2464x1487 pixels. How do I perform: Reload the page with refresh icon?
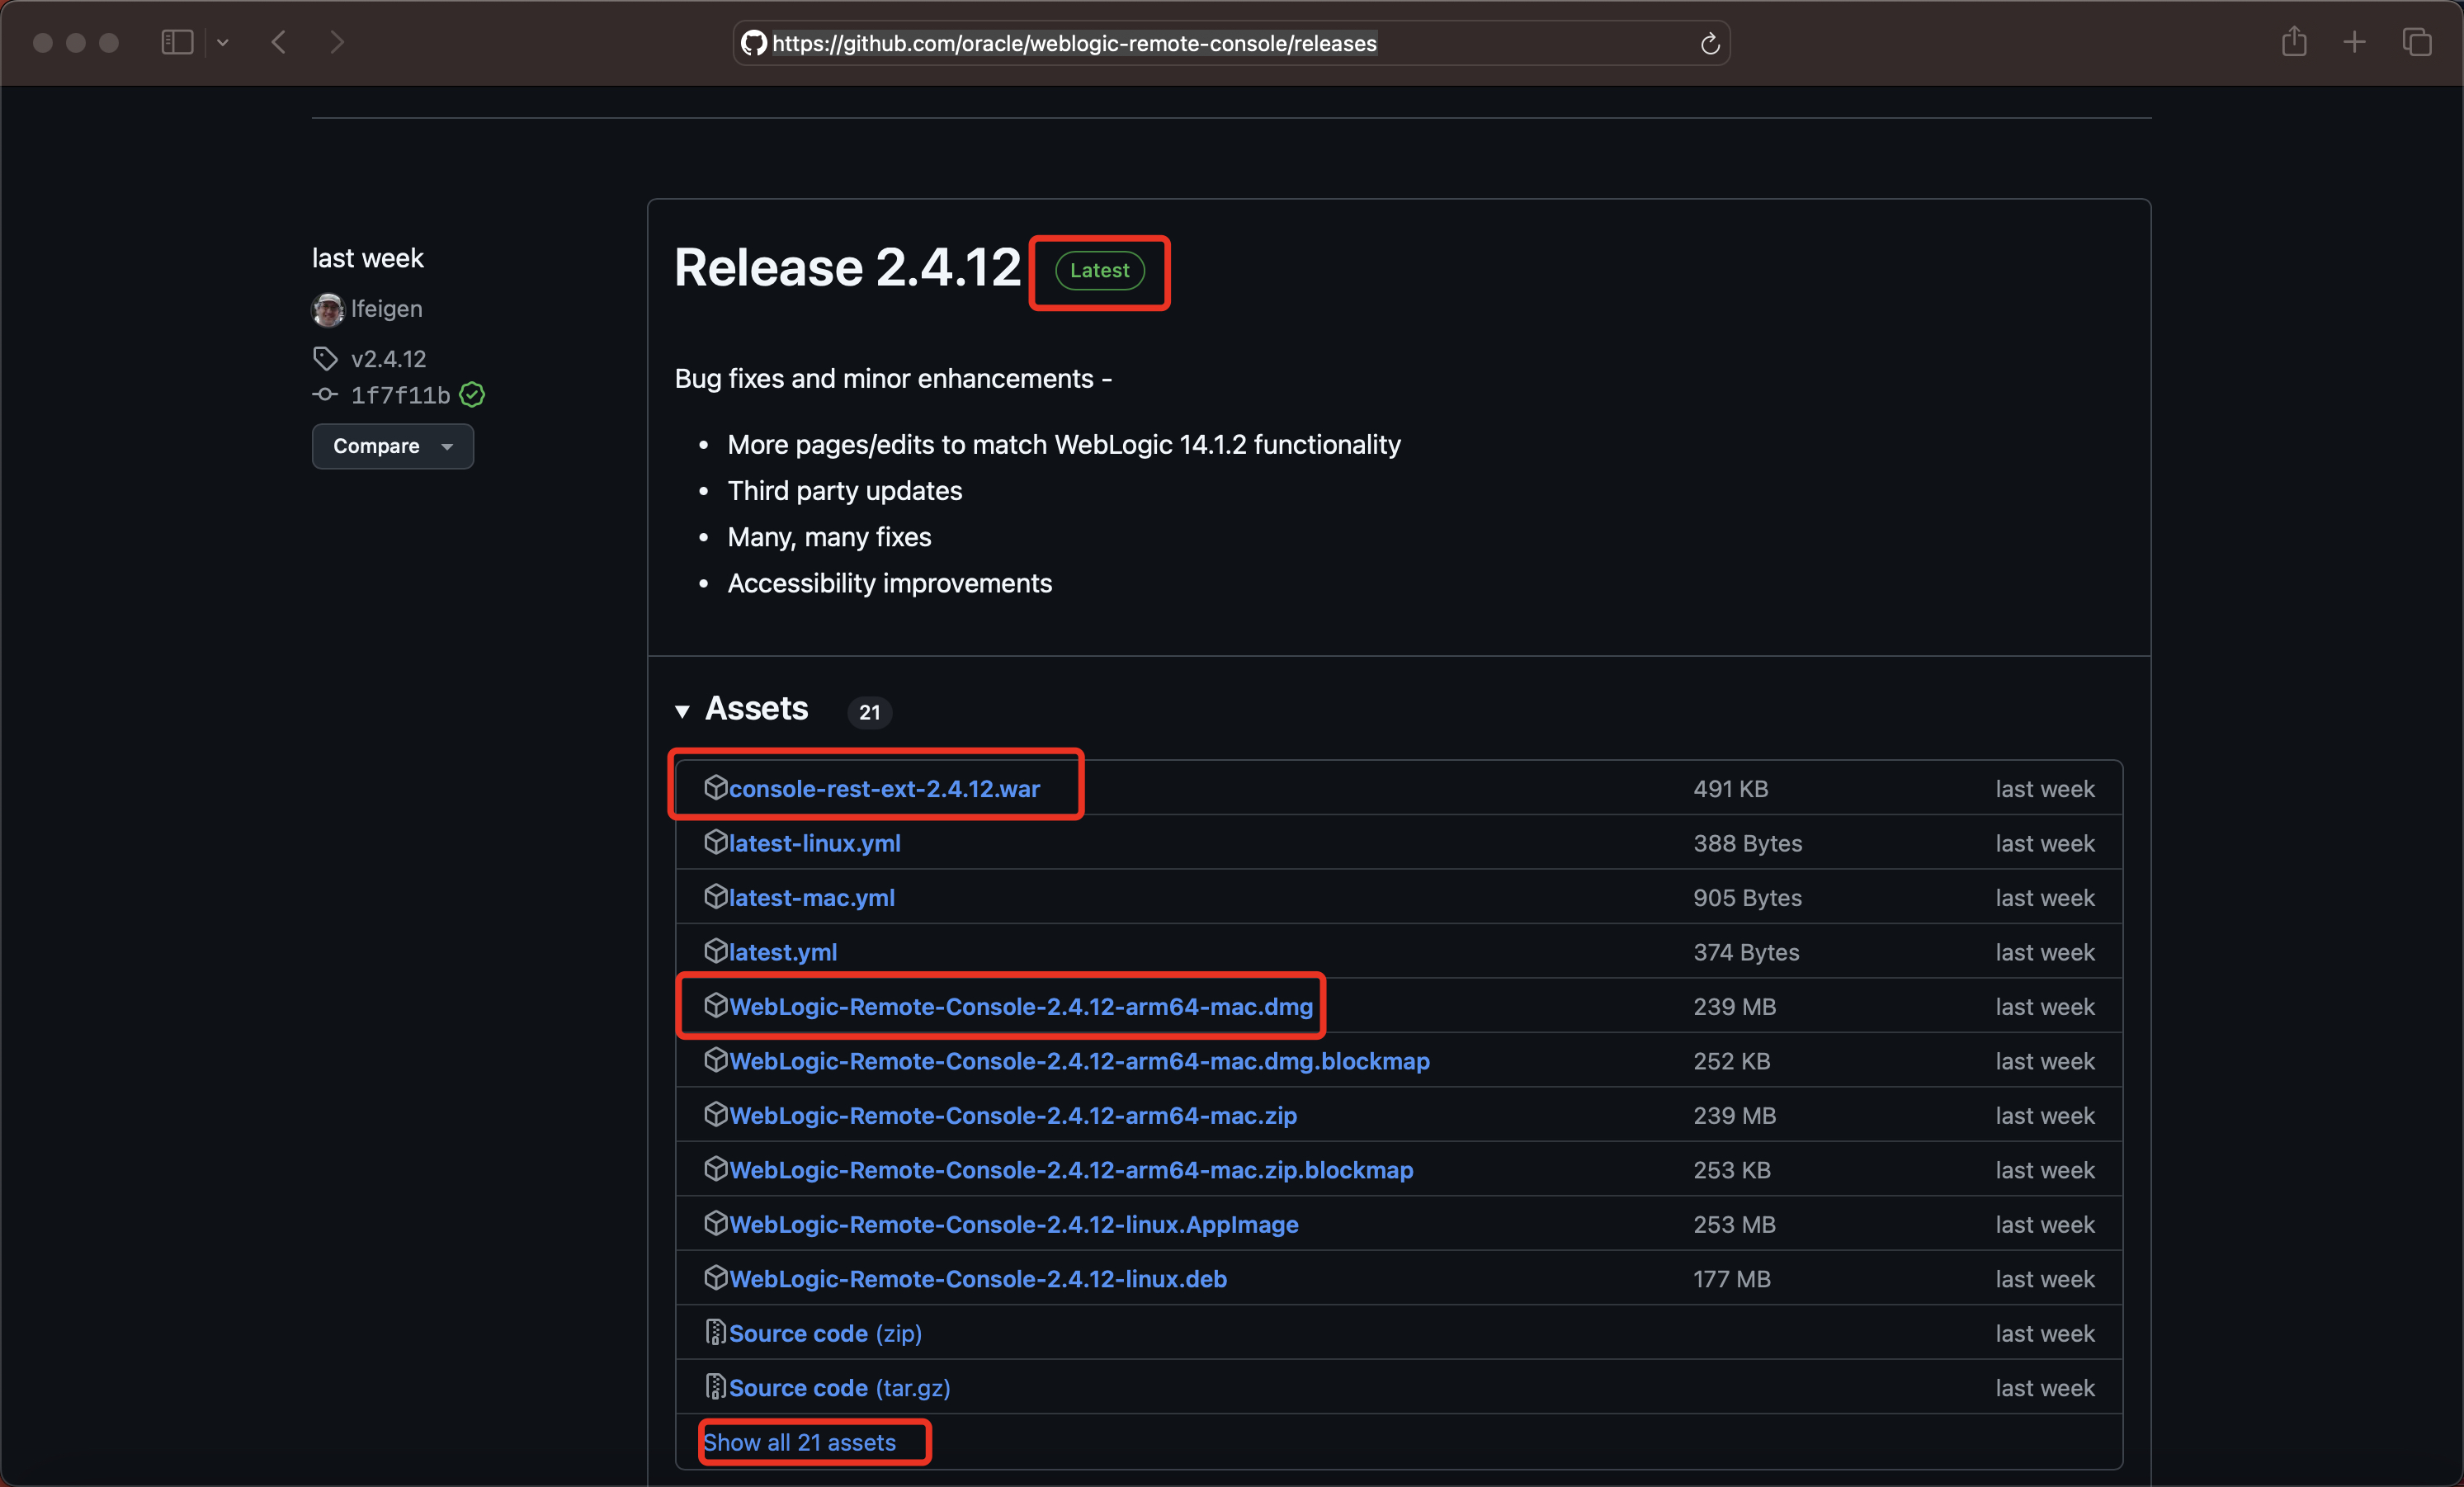[1709, 43]
